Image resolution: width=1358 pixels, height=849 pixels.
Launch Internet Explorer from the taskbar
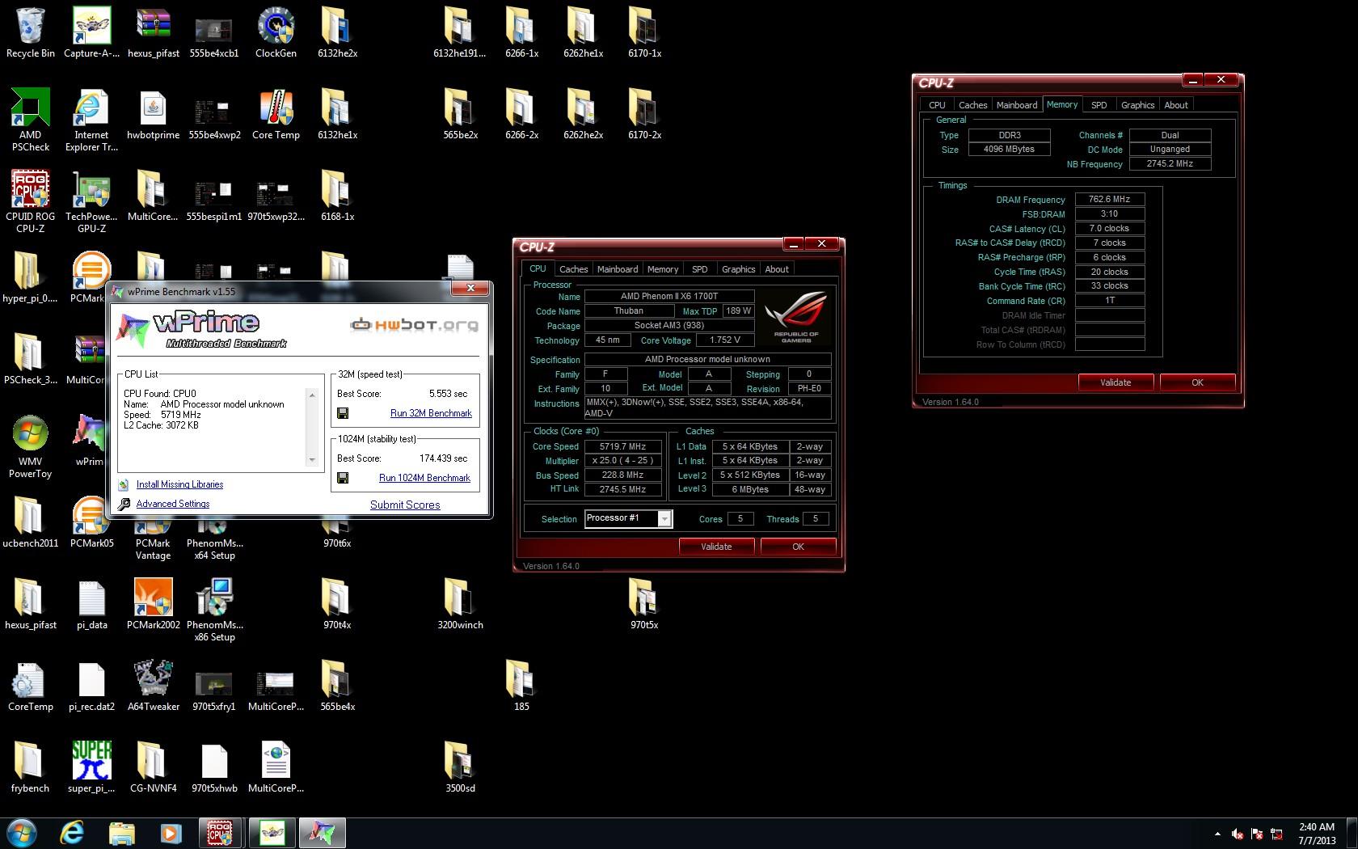tap(72, 832)
